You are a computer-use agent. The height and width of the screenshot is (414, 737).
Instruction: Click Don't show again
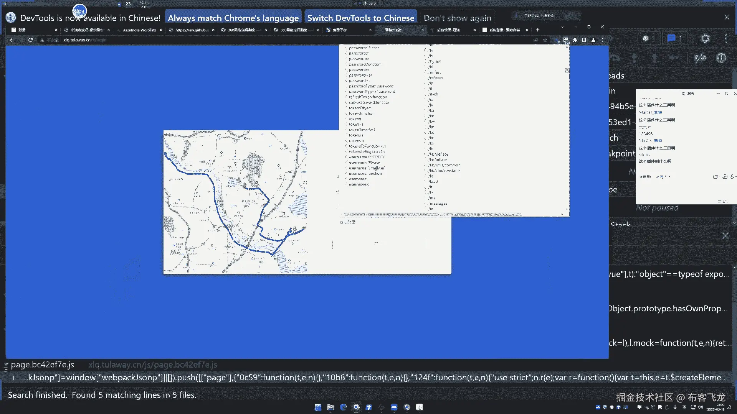click(x=457, y=18)
